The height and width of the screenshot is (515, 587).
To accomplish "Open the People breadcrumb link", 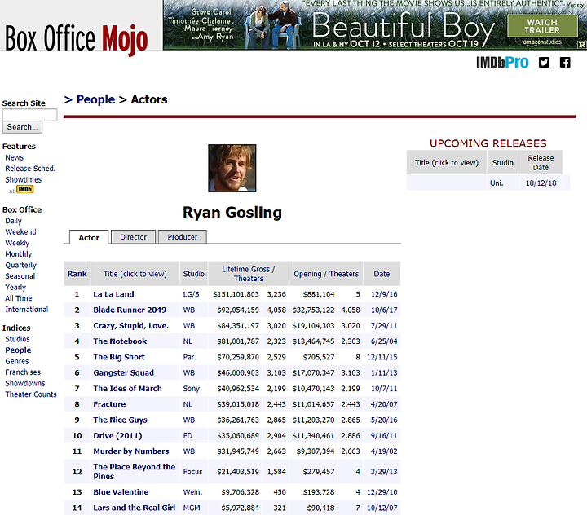I will pyautogui.click(x=95, y=99).
